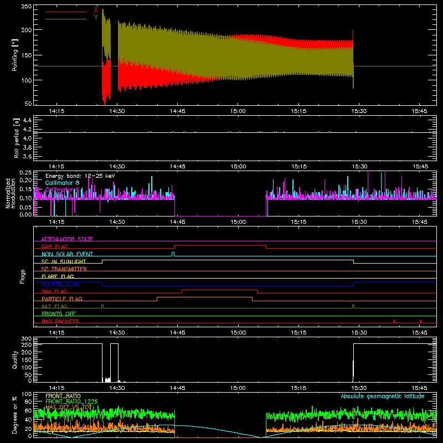Screen dimensions: 443x443
Task: Click the 4.4 tick on Roll period axis
Action: coord(27,120)
